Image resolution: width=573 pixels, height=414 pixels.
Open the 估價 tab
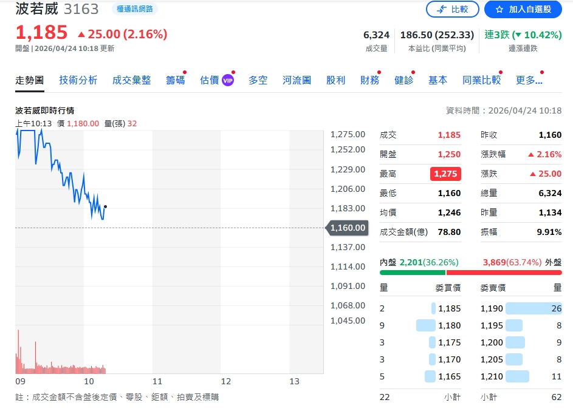tap(210, 80)
